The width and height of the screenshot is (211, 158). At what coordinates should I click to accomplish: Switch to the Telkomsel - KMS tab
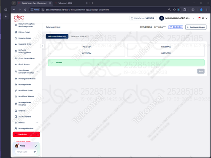(71, 3)
